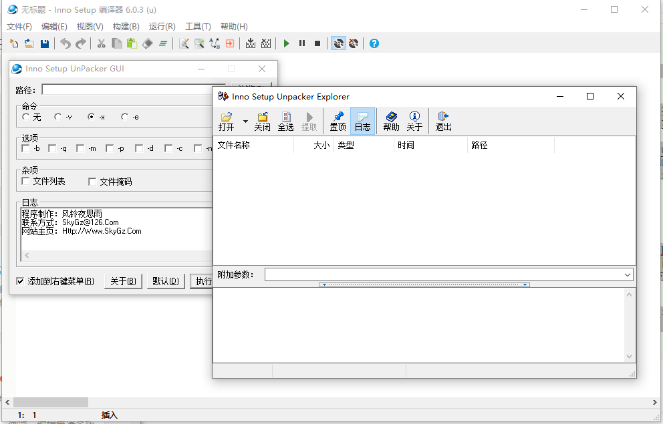The width and height of the screenshot is (663, 424).
Task: Click the main window horizontal scrollbar thumb
Action: point(51,402)
